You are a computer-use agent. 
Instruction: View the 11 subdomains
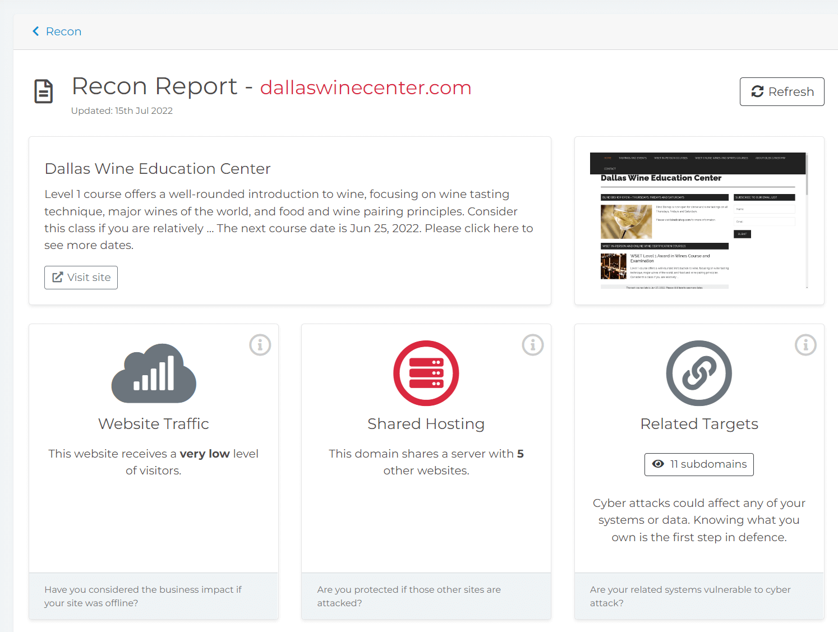click(699, 464)
